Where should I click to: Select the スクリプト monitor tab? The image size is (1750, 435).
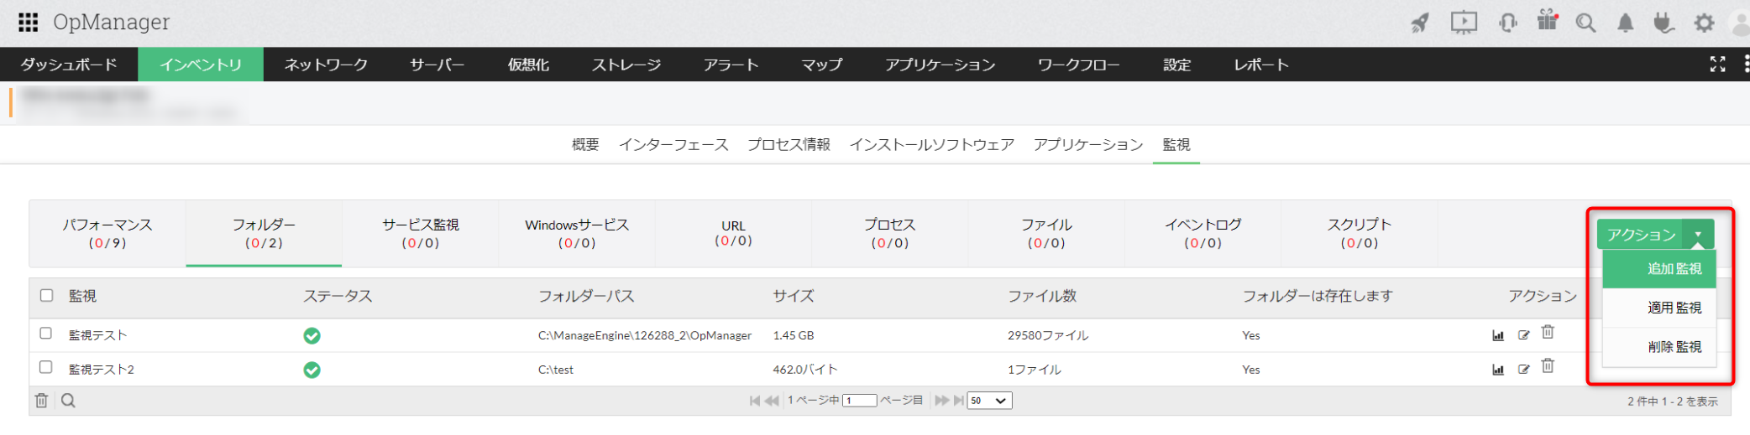[1360, 234]
